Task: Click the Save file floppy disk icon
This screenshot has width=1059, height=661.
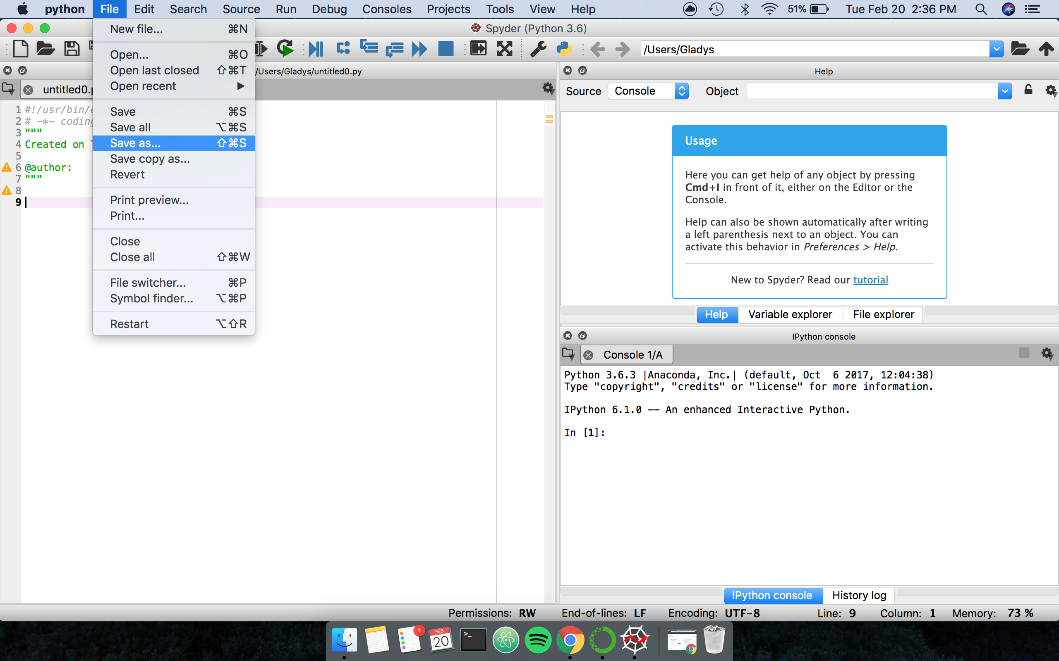Action: [x=72, y=48]
